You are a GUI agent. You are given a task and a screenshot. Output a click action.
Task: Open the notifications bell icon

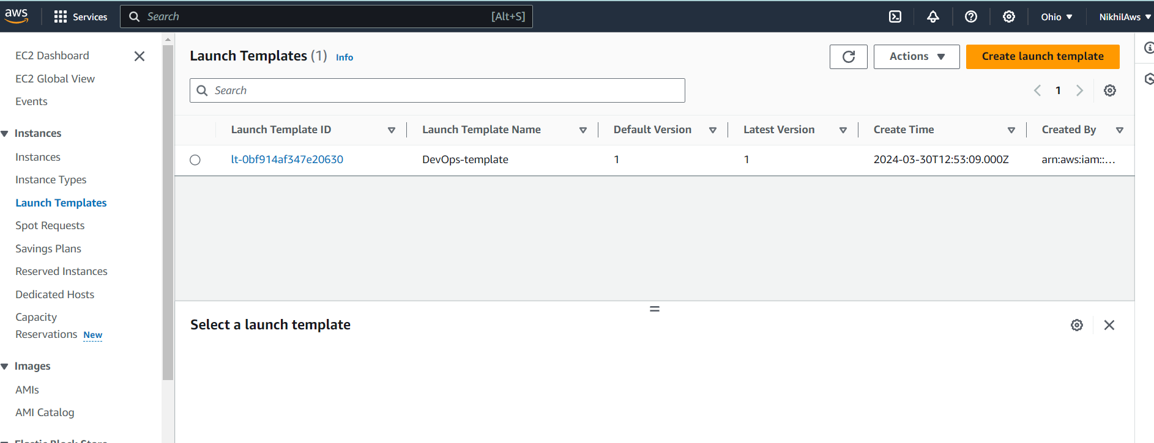coord(933,16)
